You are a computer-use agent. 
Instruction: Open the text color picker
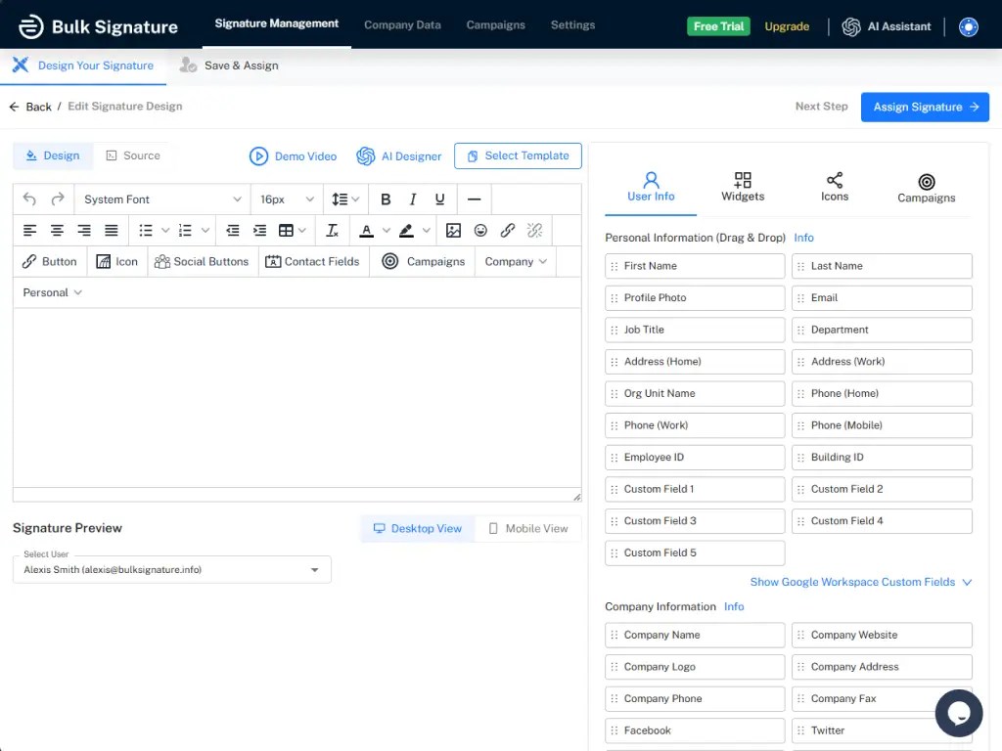pos(367,231)
